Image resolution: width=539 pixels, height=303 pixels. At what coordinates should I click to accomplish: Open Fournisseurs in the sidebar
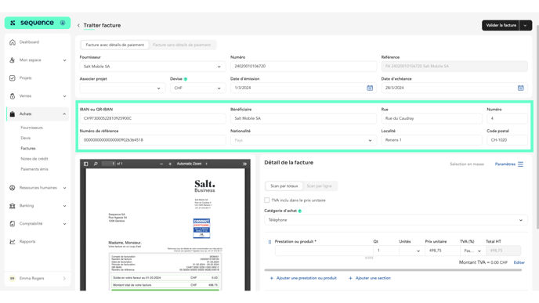click(31, 128)
